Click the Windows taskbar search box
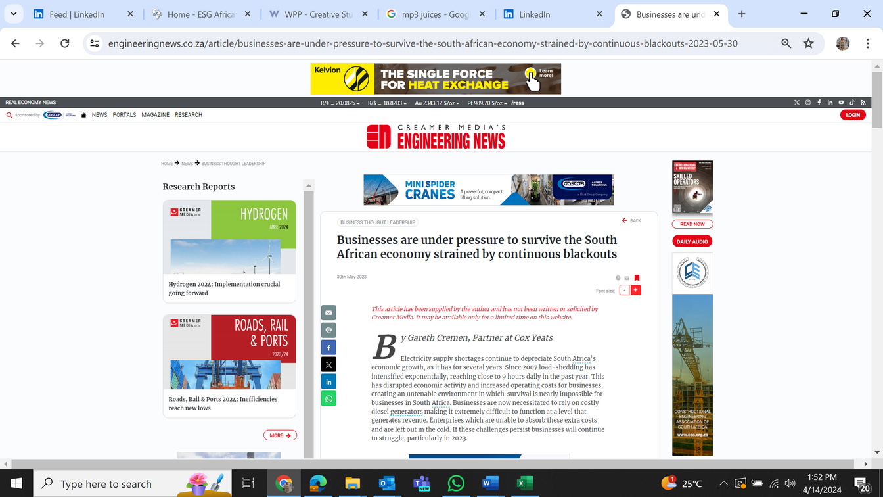 coord(132,484)
